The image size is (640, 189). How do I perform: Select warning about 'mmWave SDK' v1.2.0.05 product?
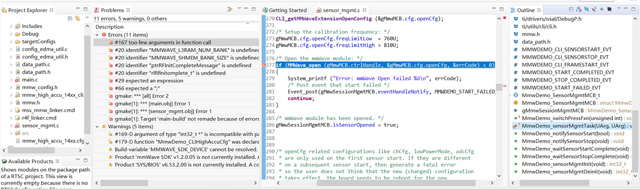tap(176, 157)
